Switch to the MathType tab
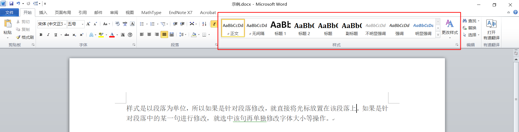This screenshot has height=132, width=519. tap(151, 12)
